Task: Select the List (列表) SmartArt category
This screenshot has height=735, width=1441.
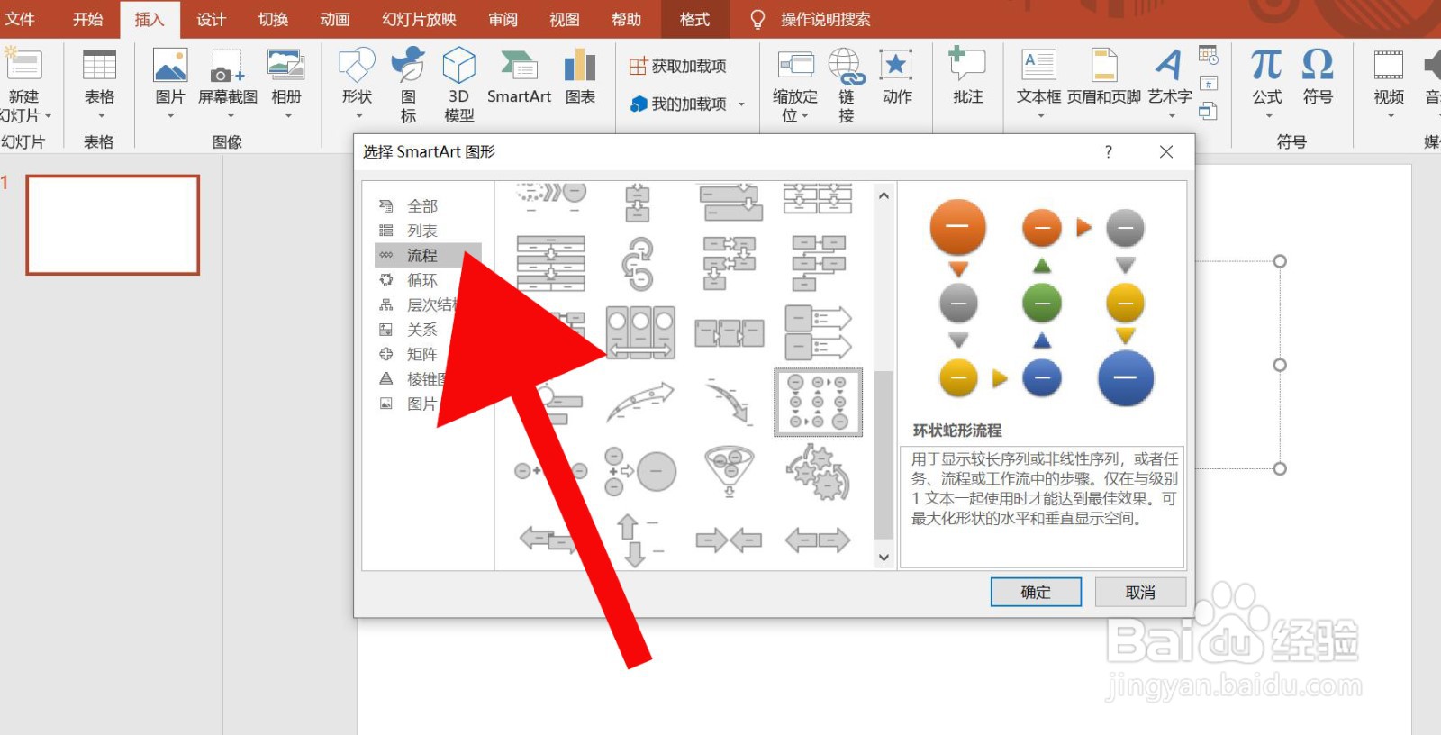Action: click(x=422, y=231)
